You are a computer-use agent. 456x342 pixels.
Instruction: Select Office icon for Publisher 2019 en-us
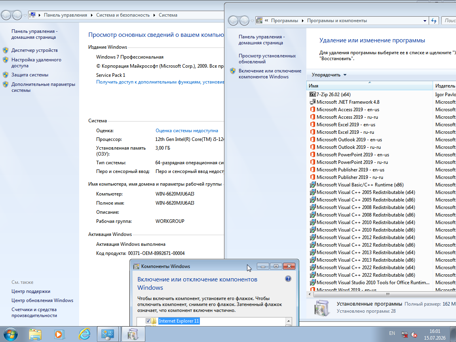[x=312, y=169]
